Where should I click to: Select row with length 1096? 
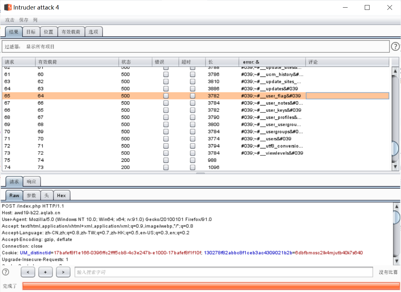[x=196, y=167]
